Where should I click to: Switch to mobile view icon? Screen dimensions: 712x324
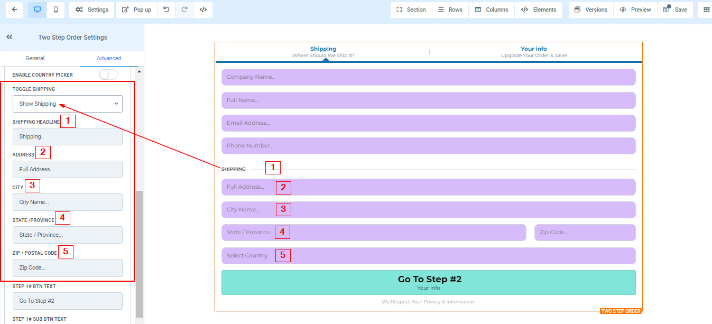pos(56,10)
